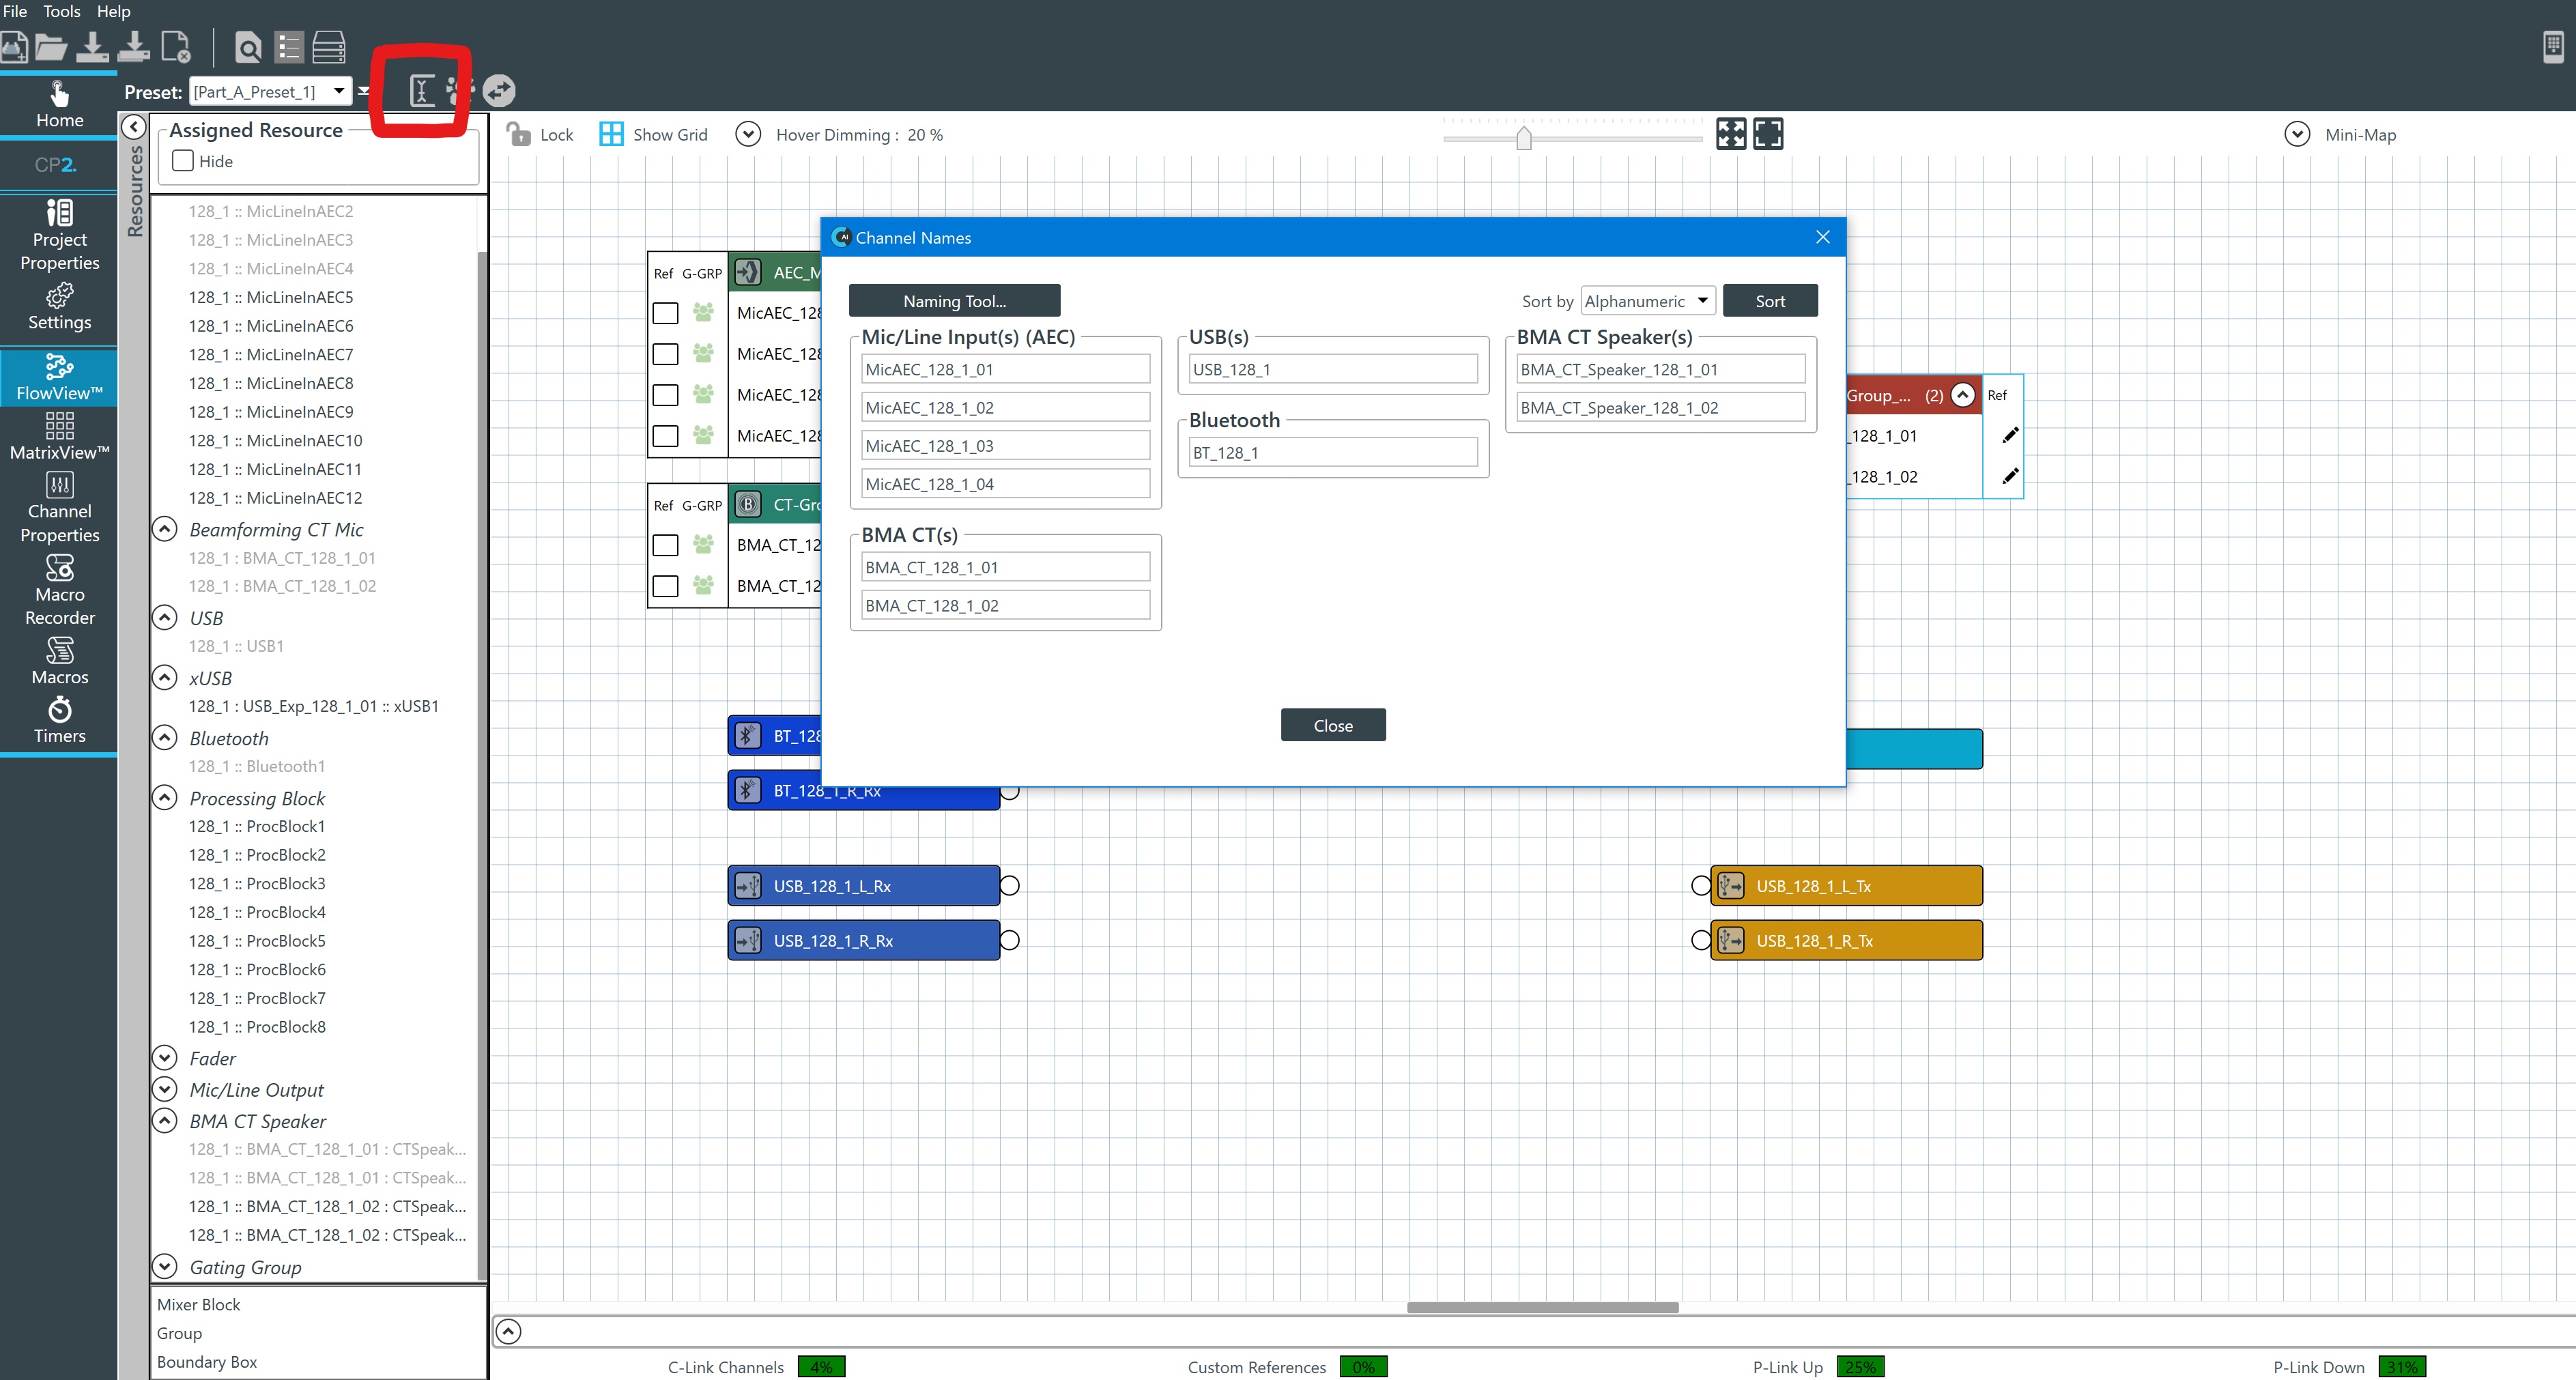This screenshot has width=2576, height=1380.
Task: Click the Channel Names rename icon
Action: (x=422, y=91)
